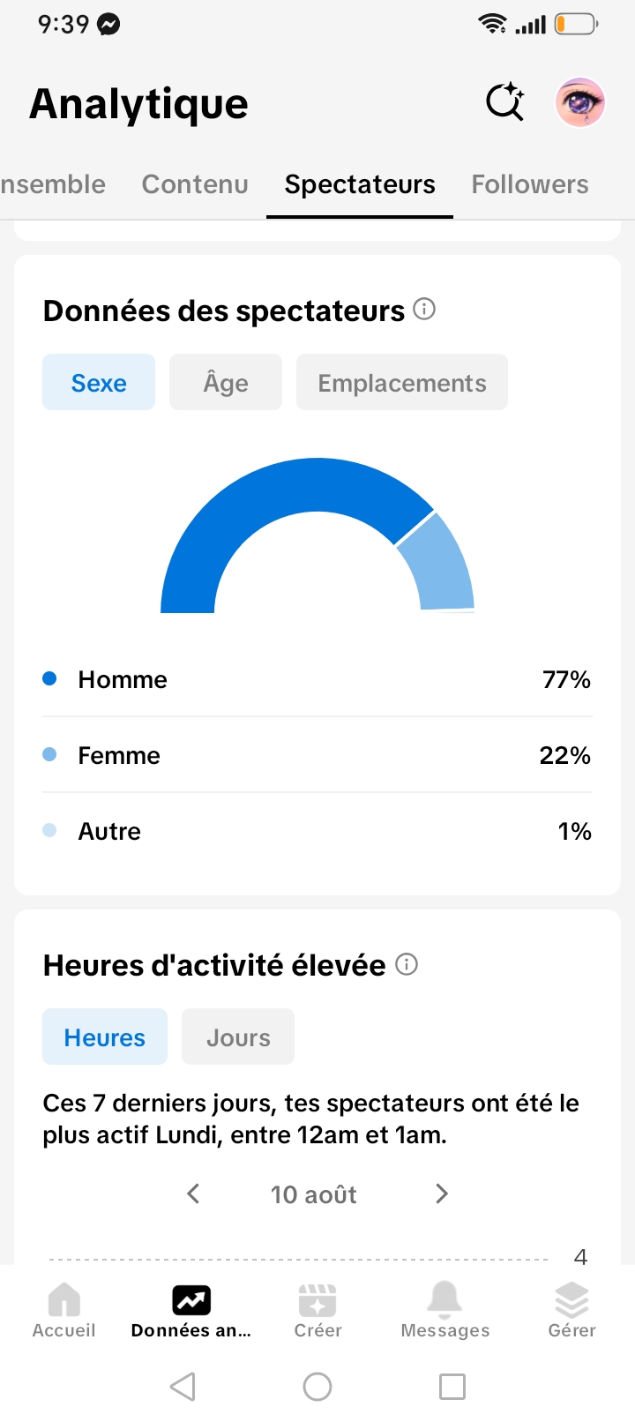Switch to Emplacements filter chip

tap(402, 382)
